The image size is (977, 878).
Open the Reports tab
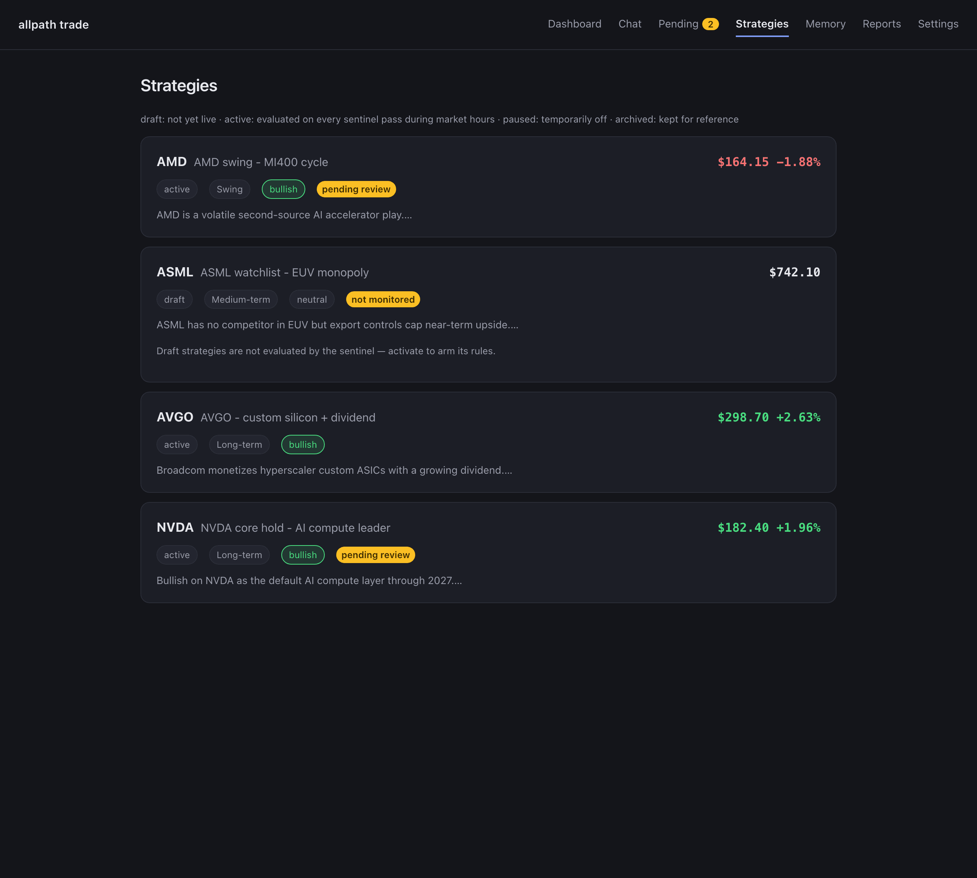882,24
